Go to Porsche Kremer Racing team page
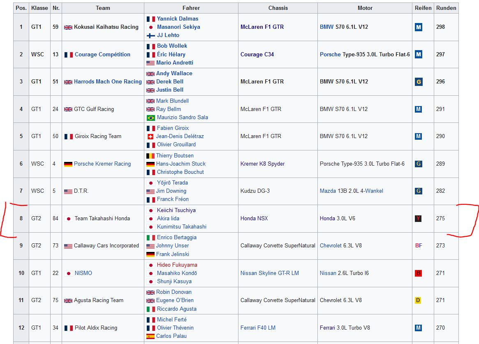479x344 pixels. [102, 164]
